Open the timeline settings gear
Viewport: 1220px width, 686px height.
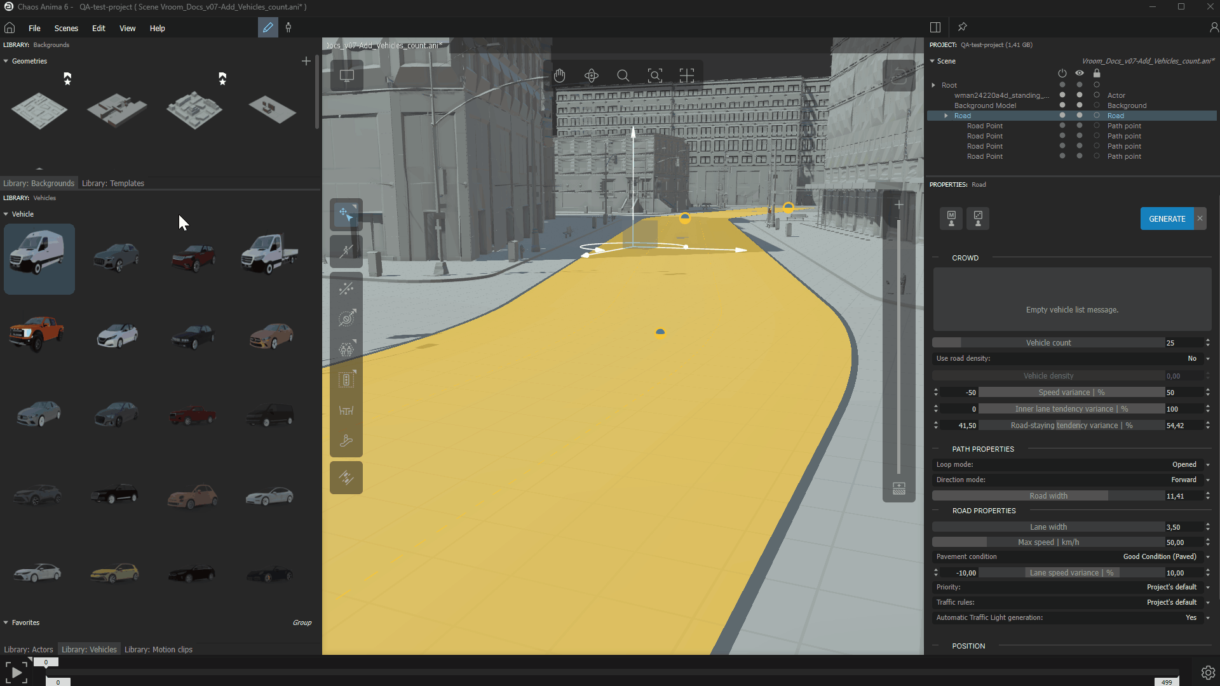tap(1208, 672)
